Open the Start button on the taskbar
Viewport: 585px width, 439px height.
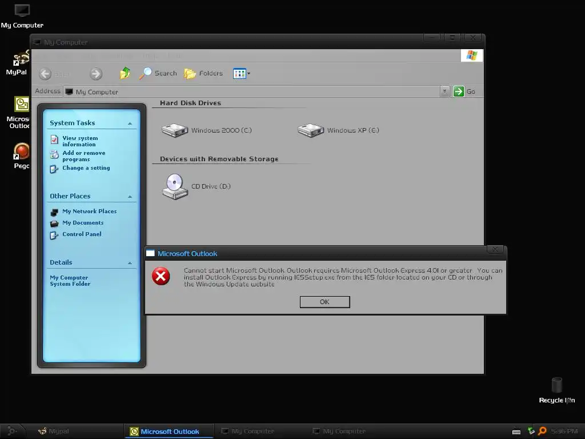pyautogui.click(x=12, y=431)
